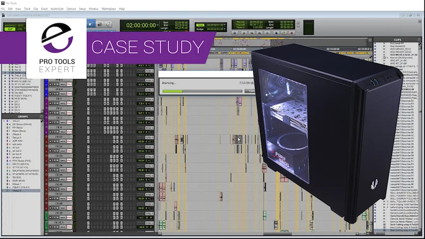The height and width of the screenshot is (239, 425).
Task: Record-enable the FX 01 track
Action: 50,141
